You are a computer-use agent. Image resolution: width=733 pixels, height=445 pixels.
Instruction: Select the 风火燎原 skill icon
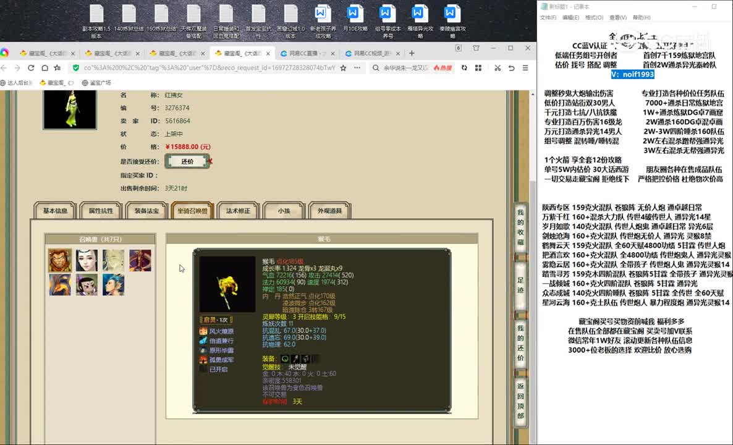[203, 331]
